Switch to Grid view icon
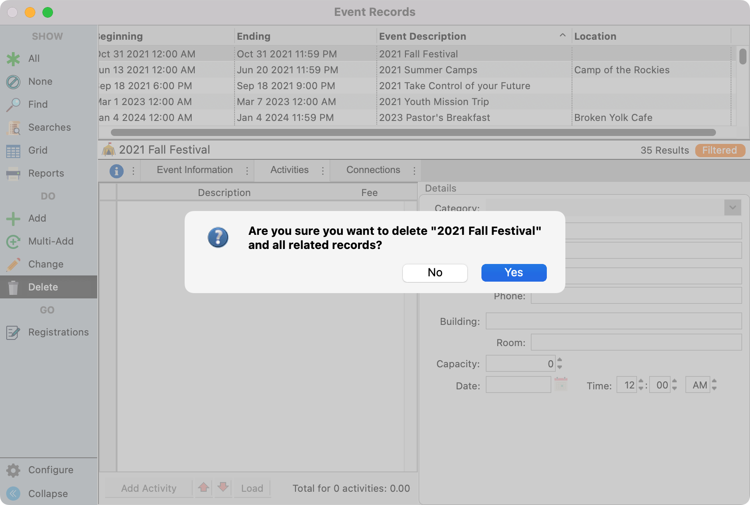This screenshot has height=505, width=750. click(x=13, y=151)
